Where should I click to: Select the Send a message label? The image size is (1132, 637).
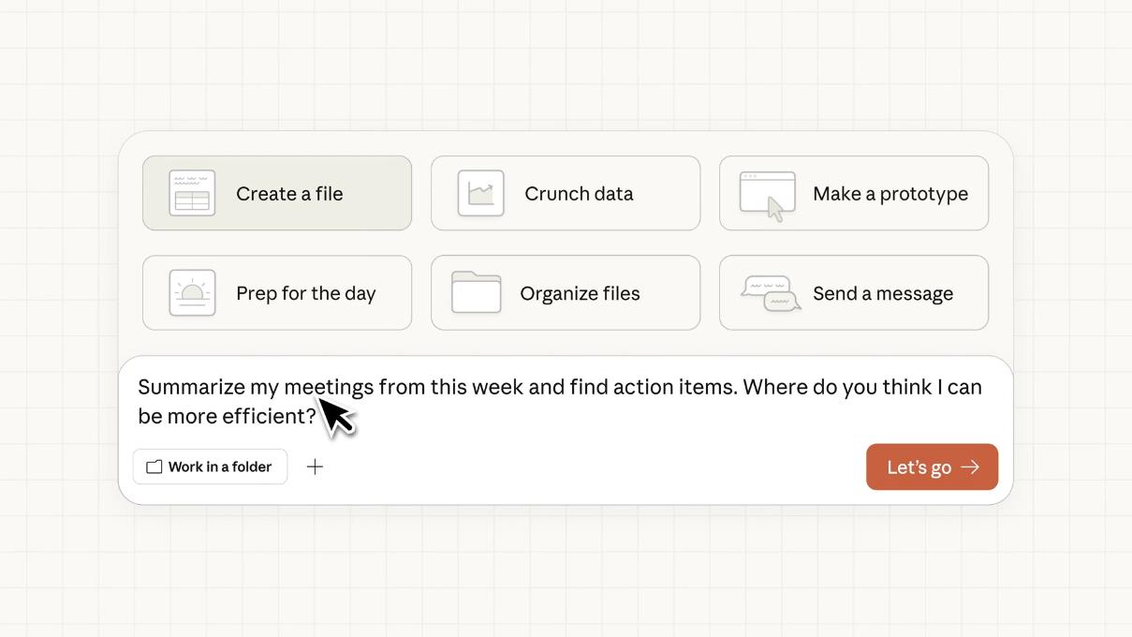882,293
